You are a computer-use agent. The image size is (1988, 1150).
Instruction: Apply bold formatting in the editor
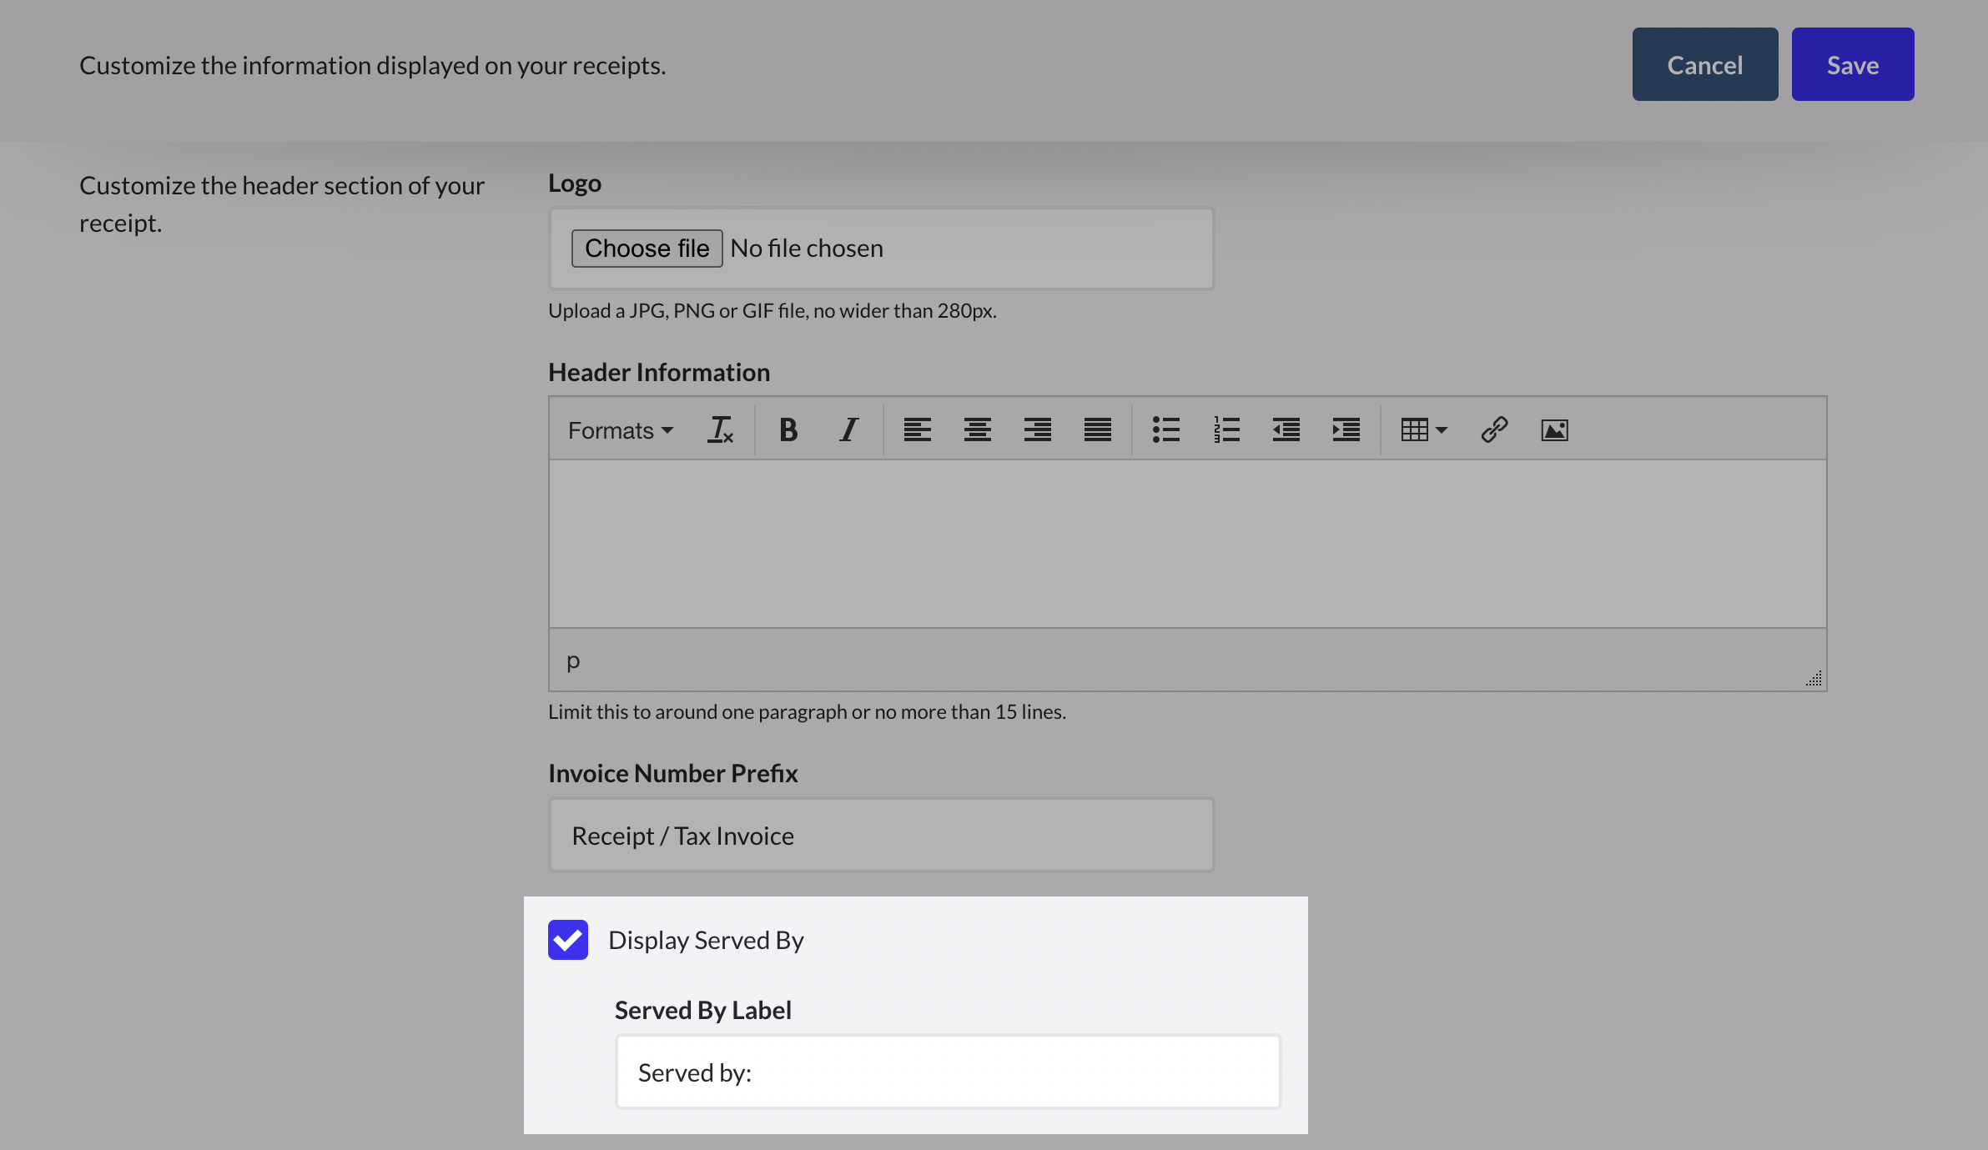787,429
